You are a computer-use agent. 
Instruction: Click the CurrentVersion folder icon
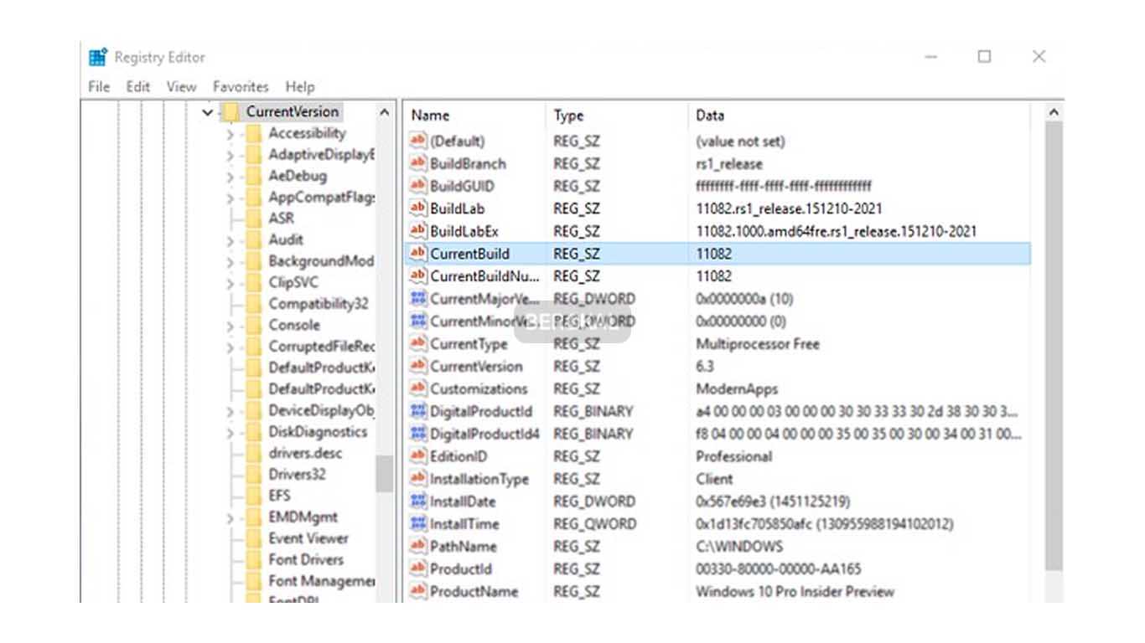231,111
